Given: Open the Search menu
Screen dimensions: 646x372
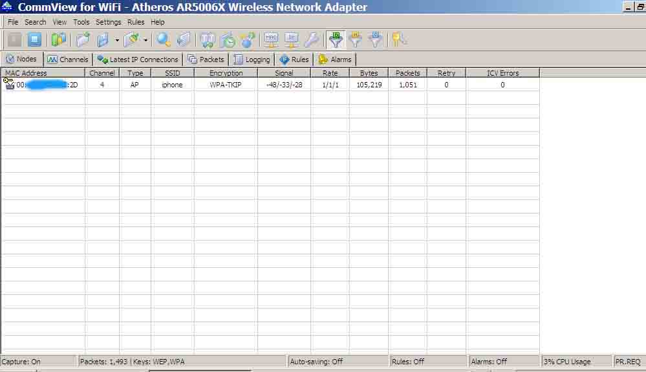Looking at the screenshot, I should point(36,22).
